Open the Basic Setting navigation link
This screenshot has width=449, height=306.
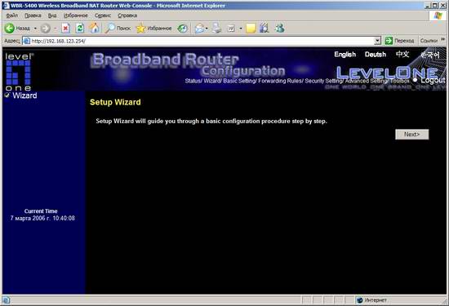click(240, 81)
